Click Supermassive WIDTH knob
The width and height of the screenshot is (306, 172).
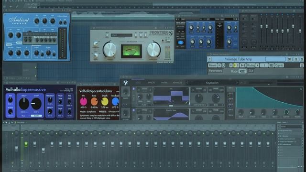(10, 112)
